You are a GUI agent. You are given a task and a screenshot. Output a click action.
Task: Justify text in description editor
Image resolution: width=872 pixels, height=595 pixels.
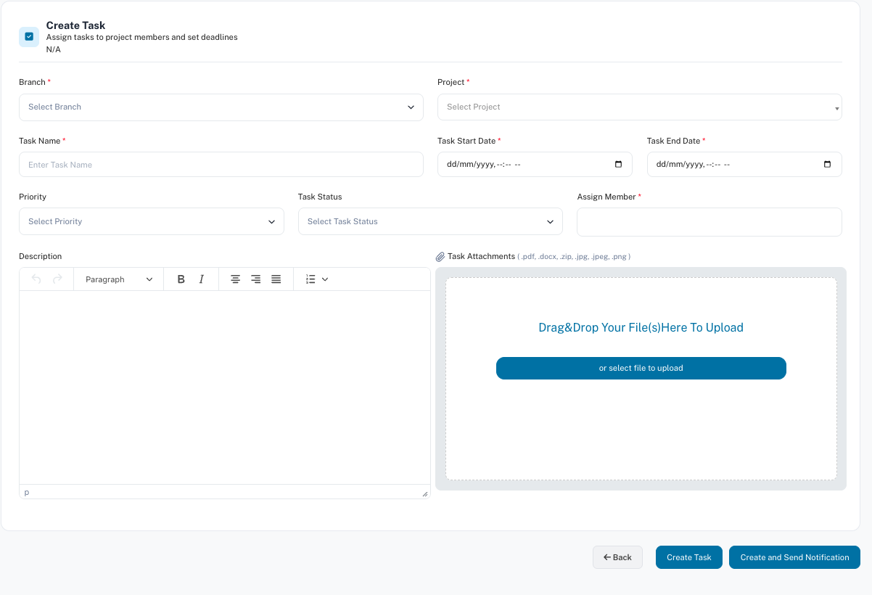tap(276, 279)
